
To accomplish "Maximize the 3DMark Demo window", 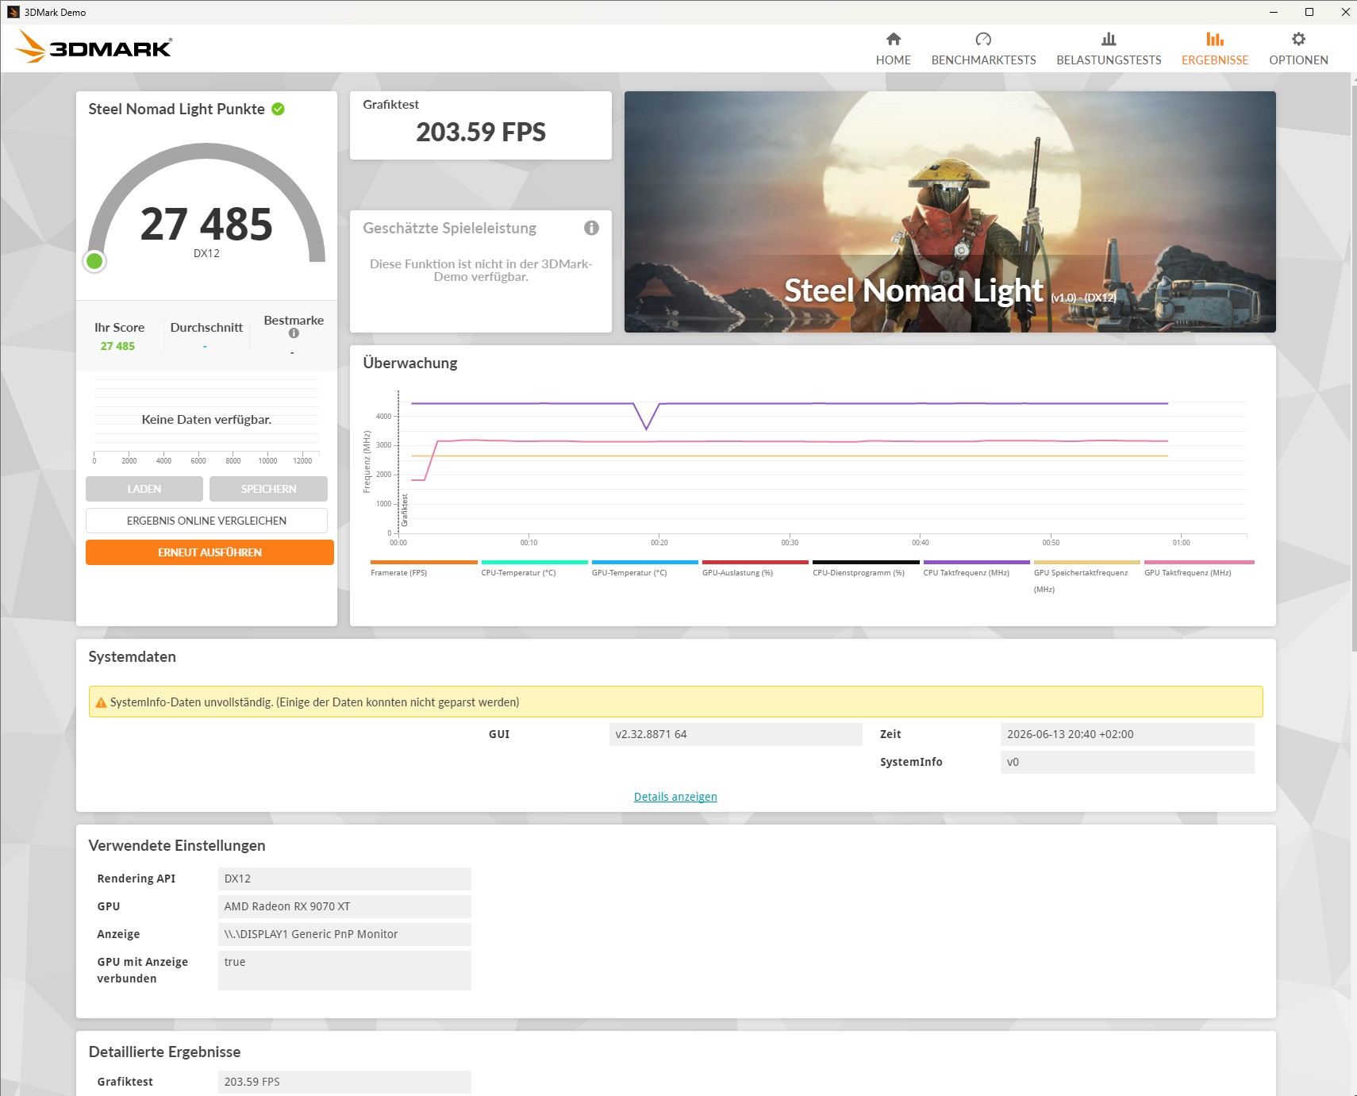I will [1309, 12].
